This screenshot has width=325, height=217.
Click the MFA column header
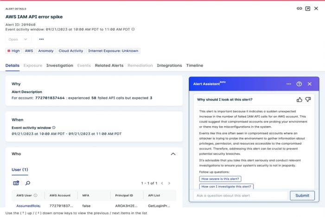pyautogui.click(x=86, y=196)
